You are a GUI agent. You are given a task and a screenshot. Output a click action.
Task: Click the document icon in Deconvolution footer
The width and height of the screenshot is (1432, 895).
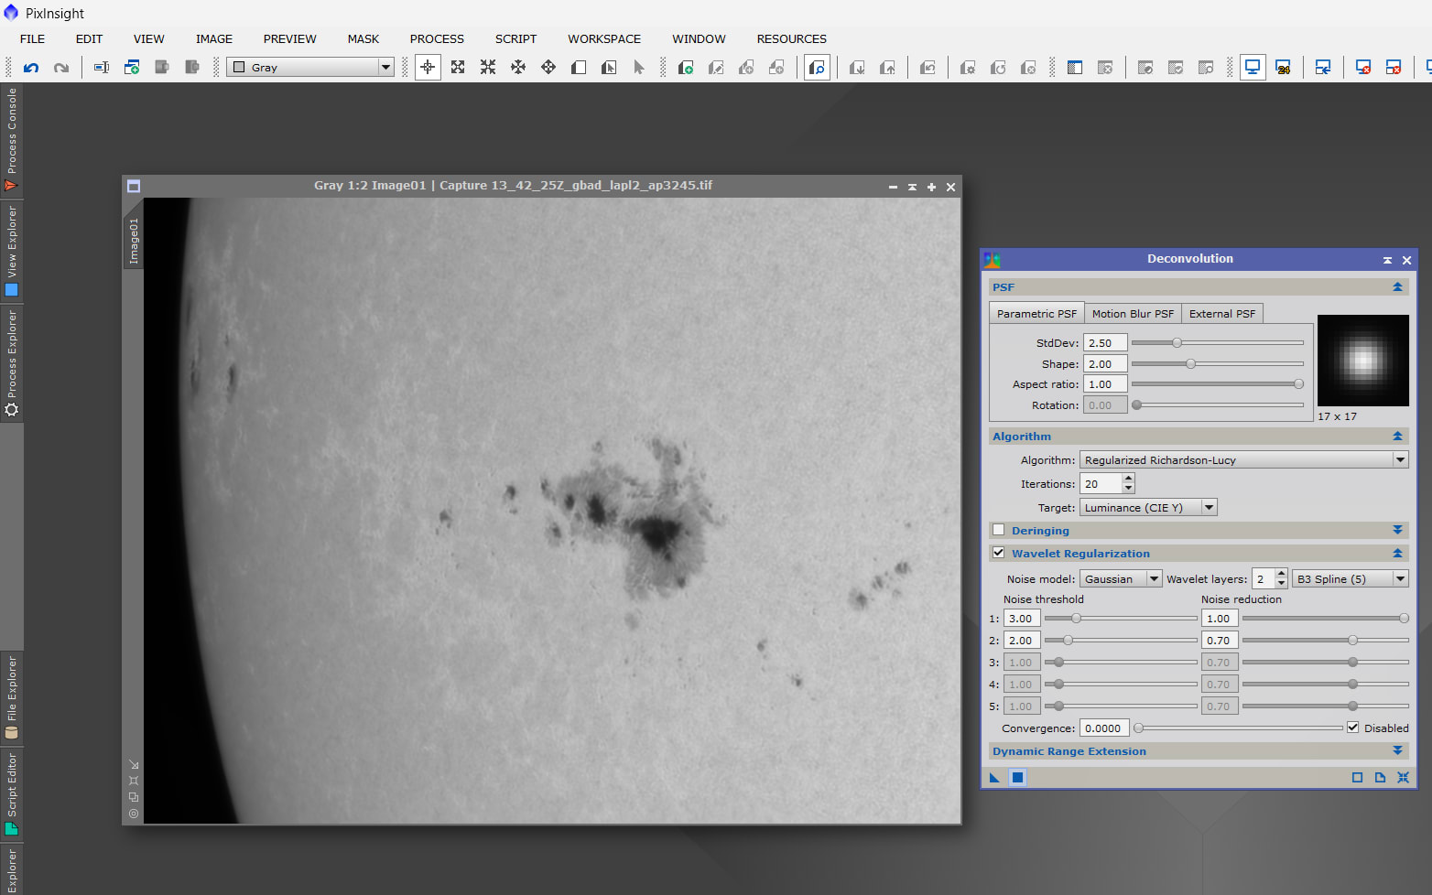1380,778
